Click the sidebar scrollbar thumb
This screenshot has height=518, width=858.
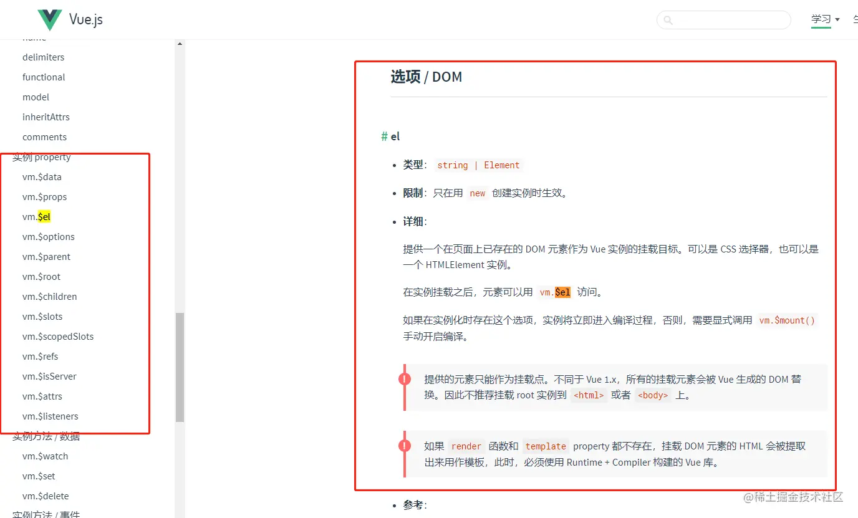pyautogui.click(x=180, y=367)
